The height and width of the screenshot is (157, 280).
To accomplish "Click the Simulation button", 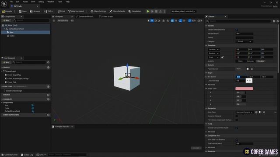I will [135, 11].
